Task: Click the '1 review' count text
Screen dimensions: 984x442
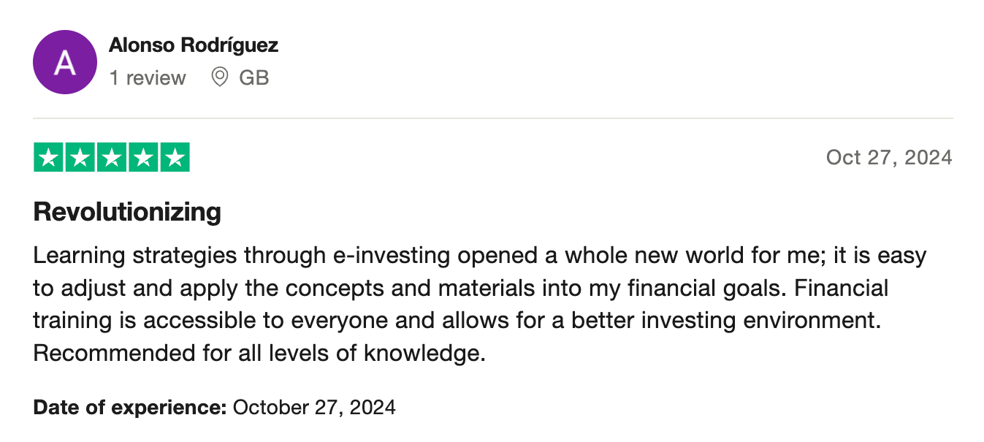Action: pos(148,77)
